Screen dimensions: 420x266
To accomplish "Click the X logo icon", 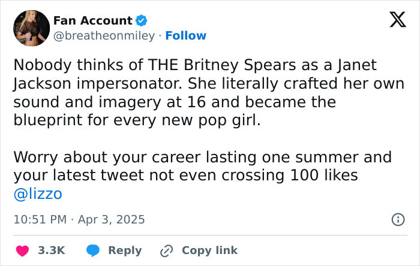I will [394, 21].
